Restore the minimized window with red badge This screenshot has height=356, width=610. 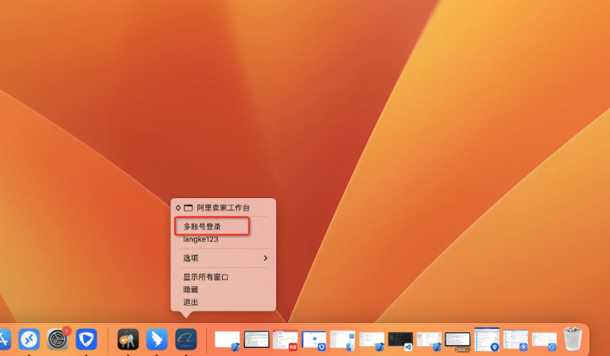pyautogui.click(x=284, y=339)
